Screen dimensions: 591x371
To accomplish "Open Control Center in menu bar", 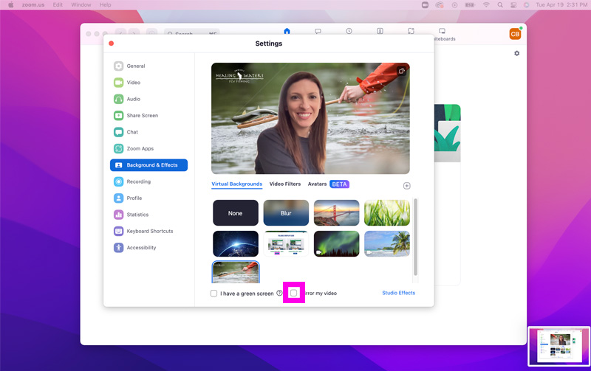I will coord(513,5).
